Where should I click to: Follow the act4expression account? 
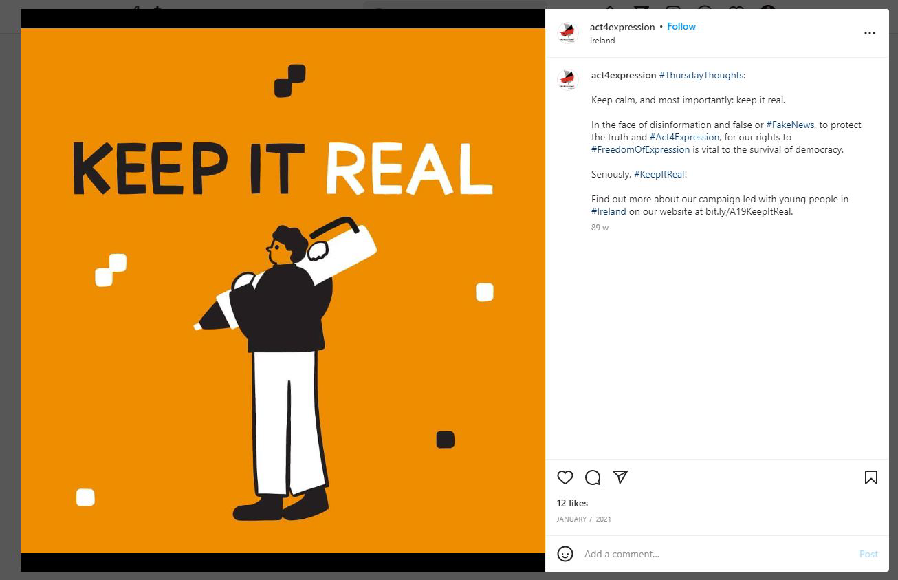pyautogui.click(x=681, y=26)
